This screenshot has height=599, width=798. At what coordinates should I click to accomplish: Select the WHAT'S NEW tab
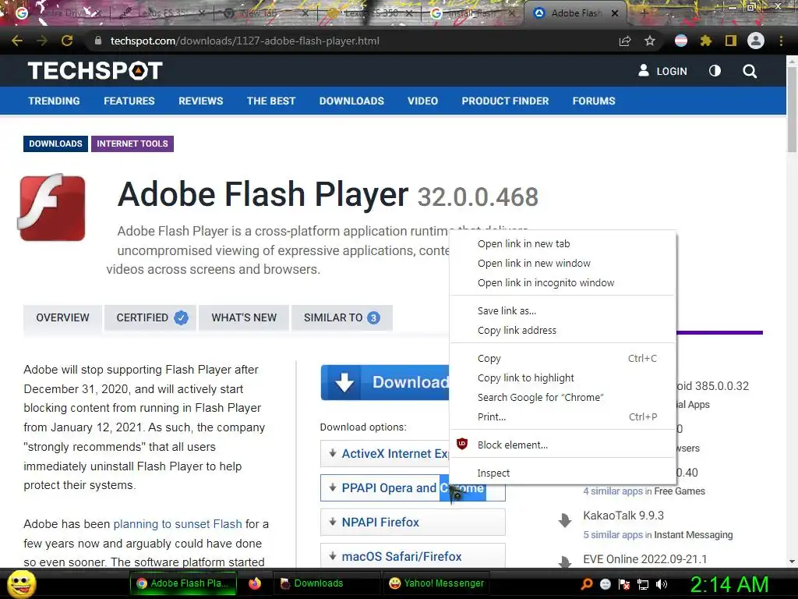[244, 318]
